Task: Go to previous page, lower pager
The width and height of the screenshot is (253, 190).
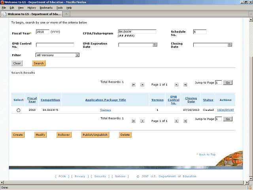Action: (142, 121)
